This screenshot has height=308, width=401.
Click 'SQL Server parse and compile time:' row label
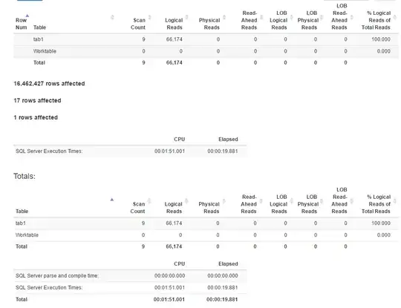pos(57,276)
